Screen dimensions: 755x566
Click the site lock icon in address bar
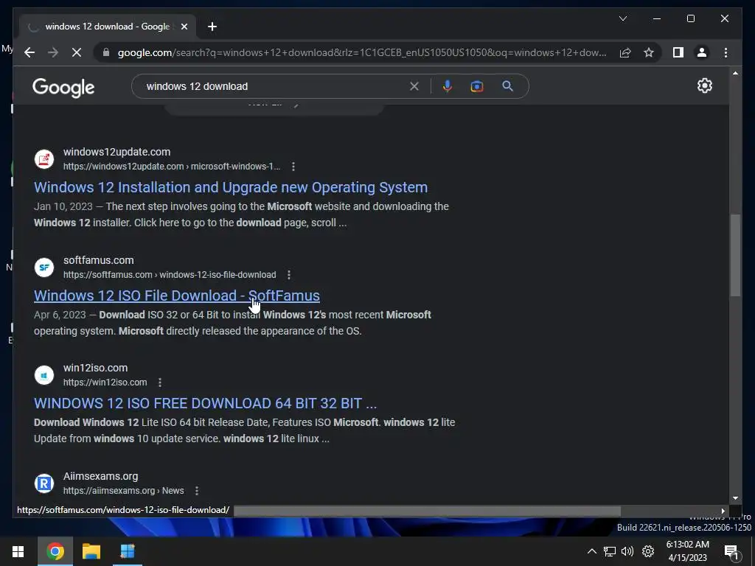(x=106, y=52)
